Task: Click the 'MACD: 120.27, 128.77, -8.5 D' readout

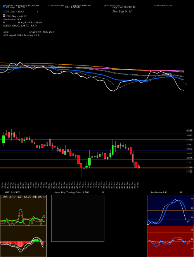Action: [x=20, y=26]
